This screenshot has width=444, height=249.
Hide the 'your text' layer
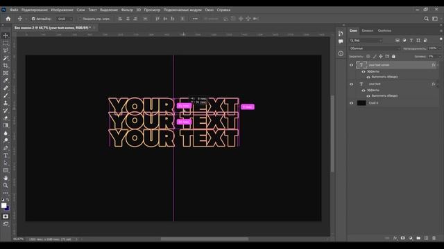(x=352, y=84)
